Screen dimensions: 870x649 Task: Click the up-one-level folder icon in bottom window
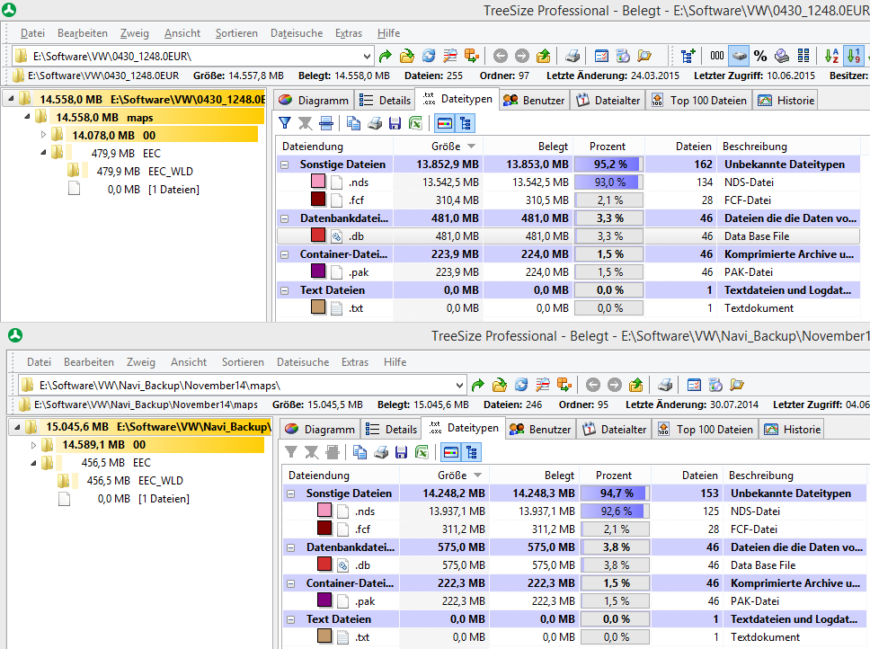point(635,385)
